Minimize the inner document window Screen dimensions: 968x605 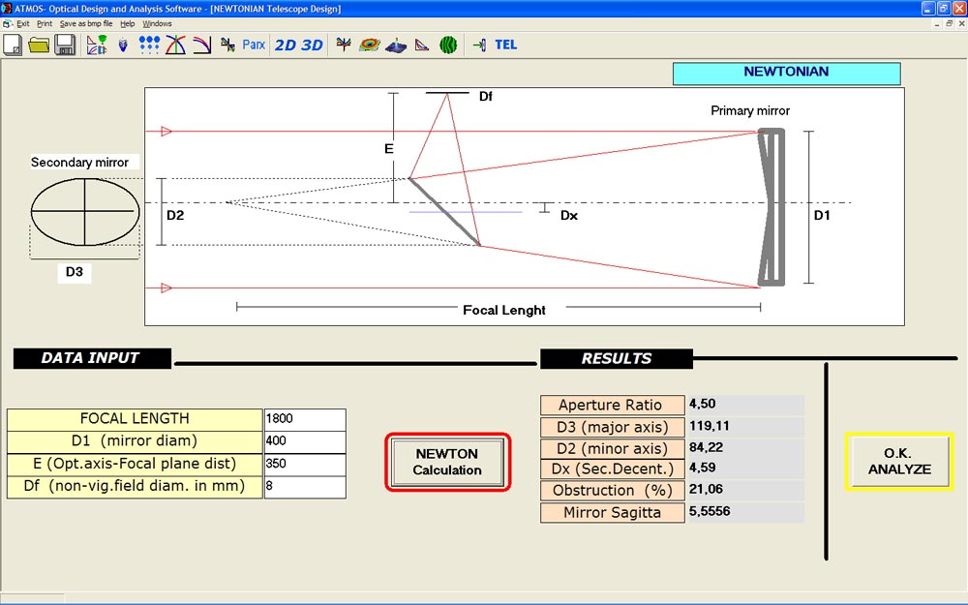pyautogui.click(x=938, y=24)
